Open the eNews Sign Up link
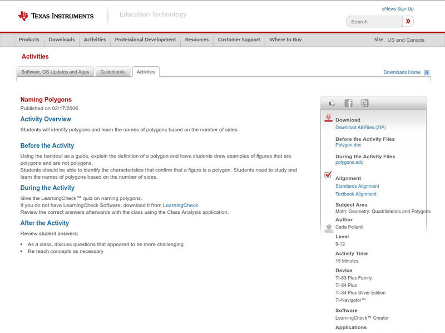 point(398,9)
